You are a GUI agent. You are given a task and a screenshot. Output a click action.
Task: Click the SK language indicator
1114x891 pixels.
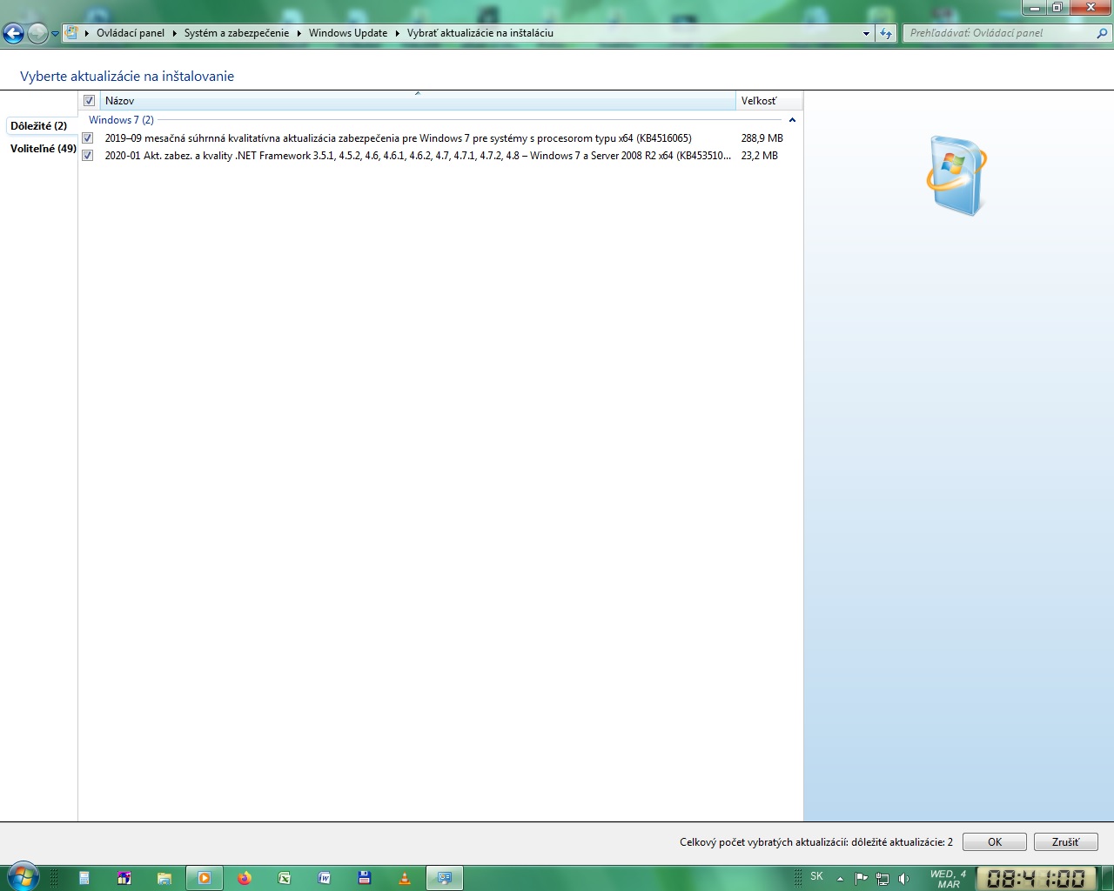816,876
